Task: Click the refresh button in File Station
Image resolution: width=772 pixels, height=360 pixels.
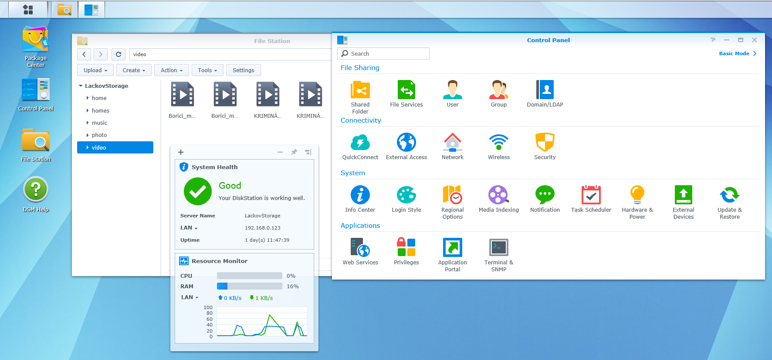Action: (x=119, y=54)
